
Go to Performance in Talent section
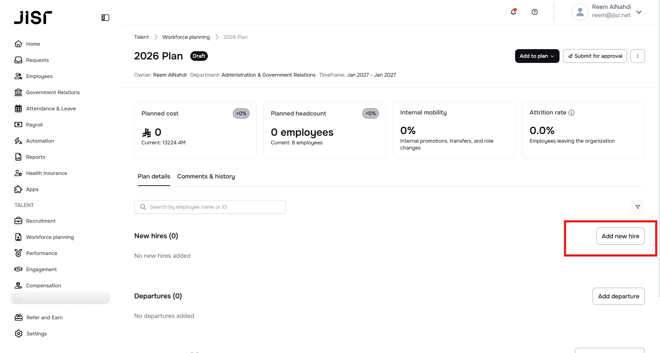pyautogui.click(x=41, y=253)
